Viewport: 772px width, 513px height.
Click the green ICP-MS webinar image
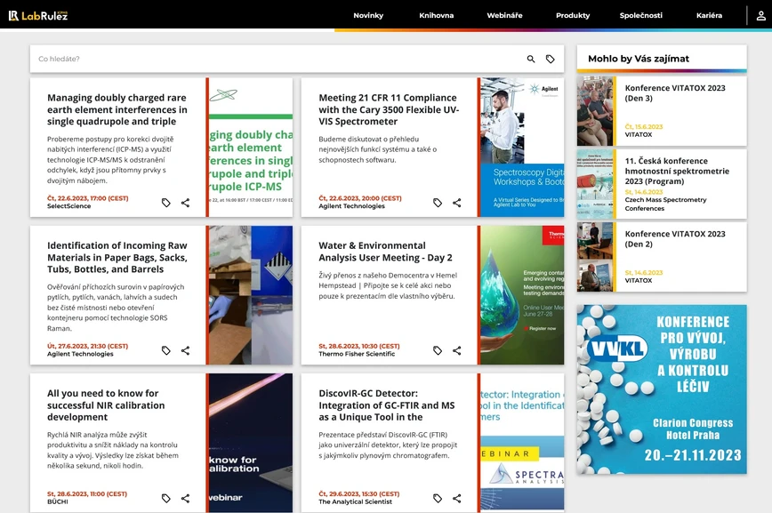click(251, 148)
